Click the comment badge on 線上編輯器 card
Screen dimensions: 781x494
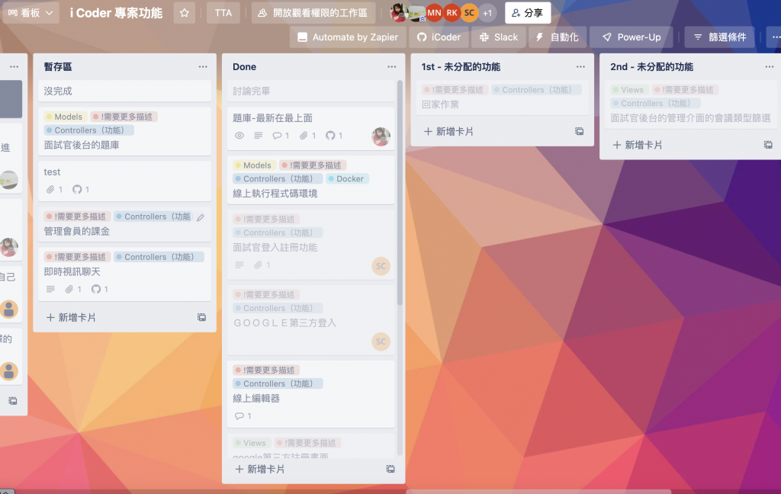(243, 415)
